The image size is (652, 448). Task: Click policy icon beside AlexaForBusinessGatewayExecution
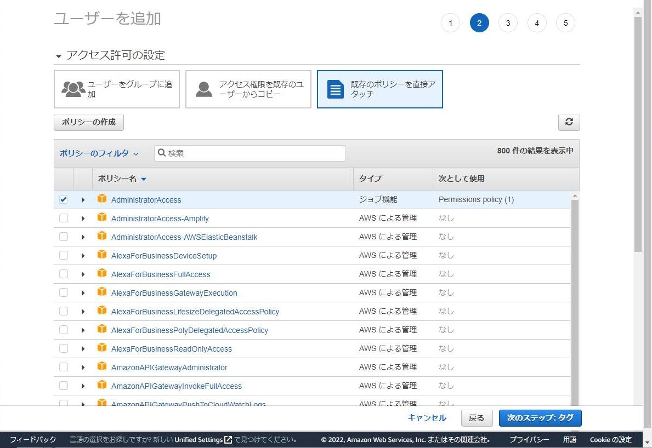click(102, 292)
